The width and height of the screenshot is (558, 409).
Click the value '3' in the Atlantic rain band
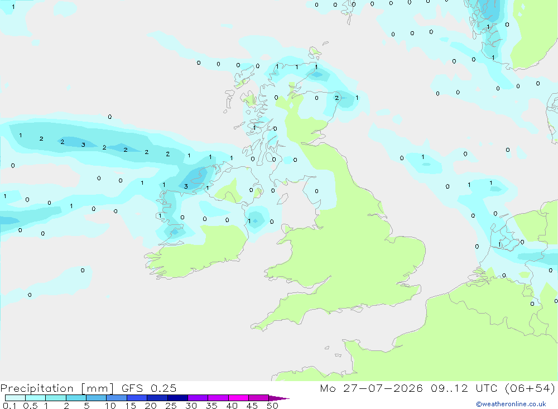click(x=83, y=145)
